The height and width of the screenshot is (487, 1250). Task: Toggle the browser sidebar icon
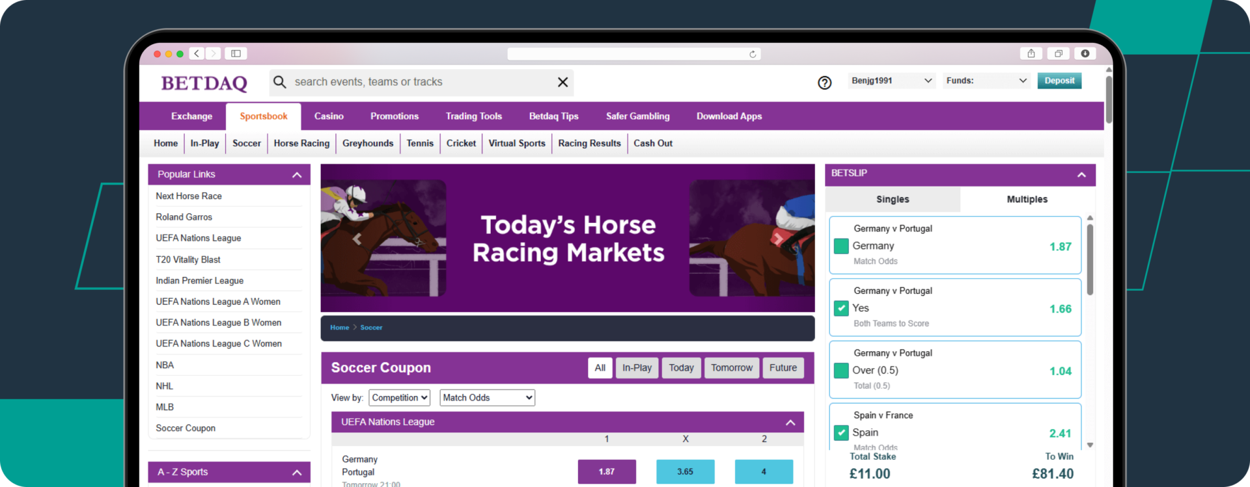[x=236, y=53]
